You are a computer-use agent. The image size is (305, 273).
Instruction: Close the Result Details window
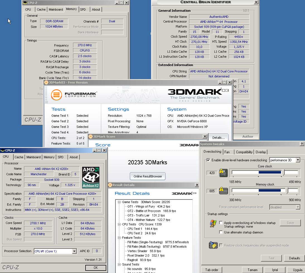click(197, 185)
